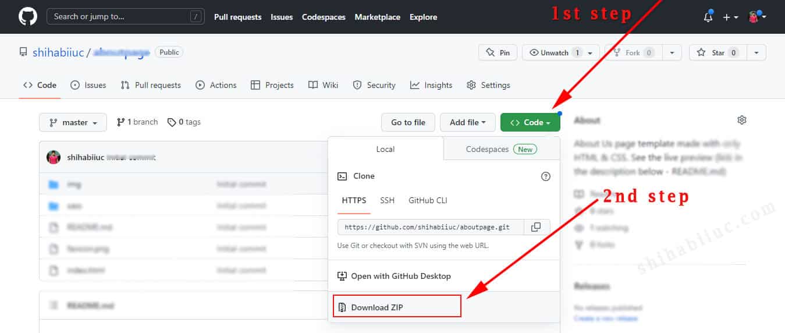The height and width of the screenshot is (333, 785).
Task: Open the shihabiiuc owner profile link
Action: coord(58,52)
